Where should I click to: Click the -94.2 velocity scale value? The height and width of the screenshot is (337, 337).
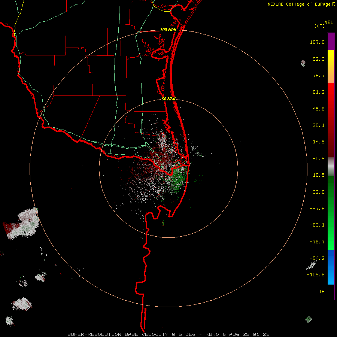(317, 258)
